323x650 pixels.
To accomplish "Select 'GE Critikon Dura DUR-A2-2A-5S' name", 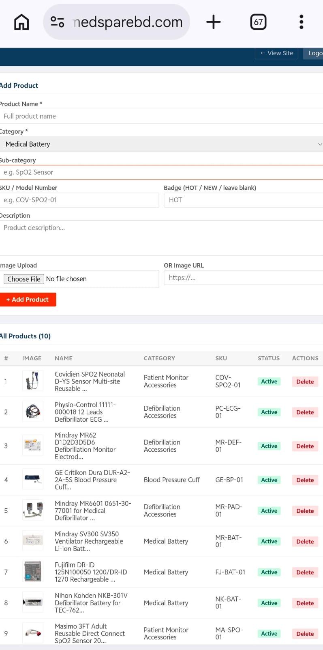I will click(x=92, y=480).
